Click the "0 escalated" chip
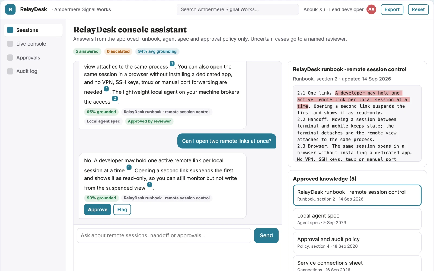This screenshot has width=434, height=271. [118, 51]
